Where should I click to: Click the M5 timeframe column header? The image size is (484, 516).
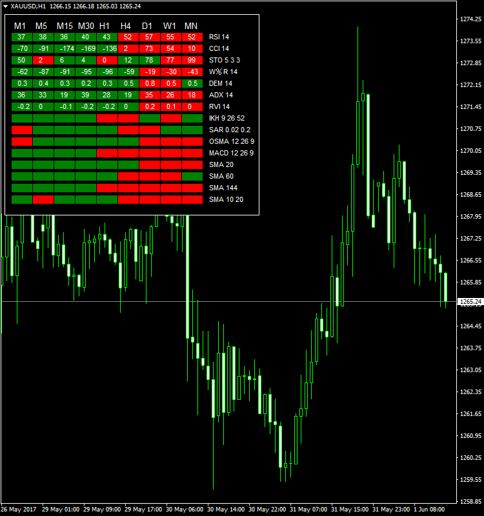coord(41,26)
